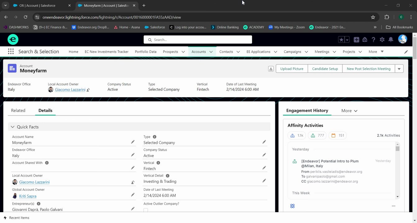
Task: Edit the Account Shared With pencil
Action: coord(133,168)
